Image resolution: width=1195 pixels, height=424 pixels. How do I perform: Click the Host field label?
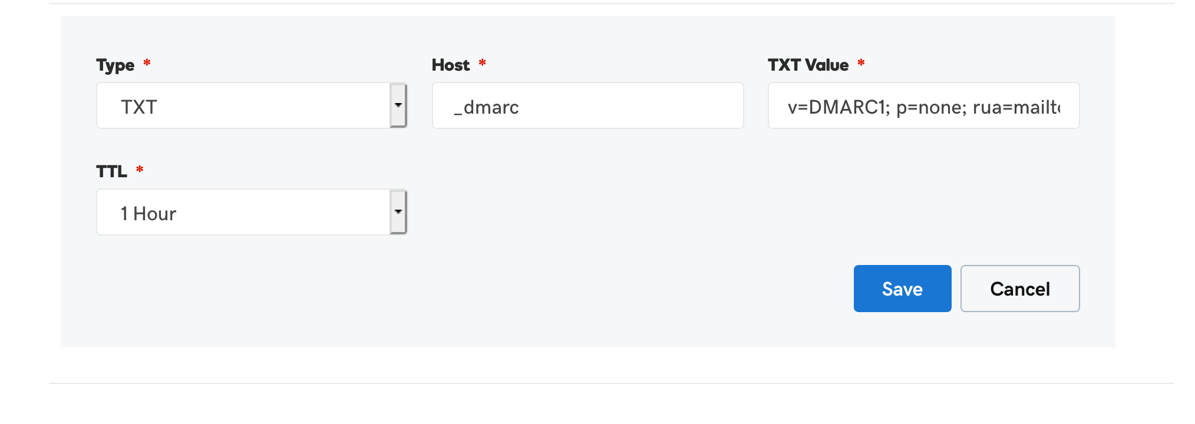[451, 65]
